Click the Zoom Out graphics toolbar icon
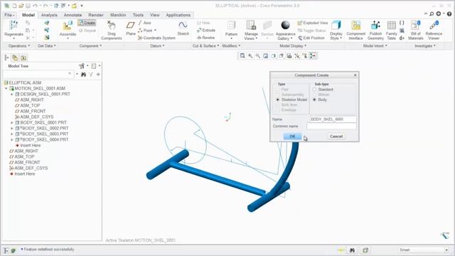This screenshot has height=256, width=455. pos(258,55)
